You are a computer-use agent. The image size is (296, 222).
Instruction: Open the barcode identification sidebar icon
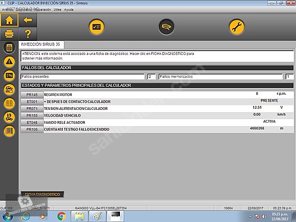(9, 131)
